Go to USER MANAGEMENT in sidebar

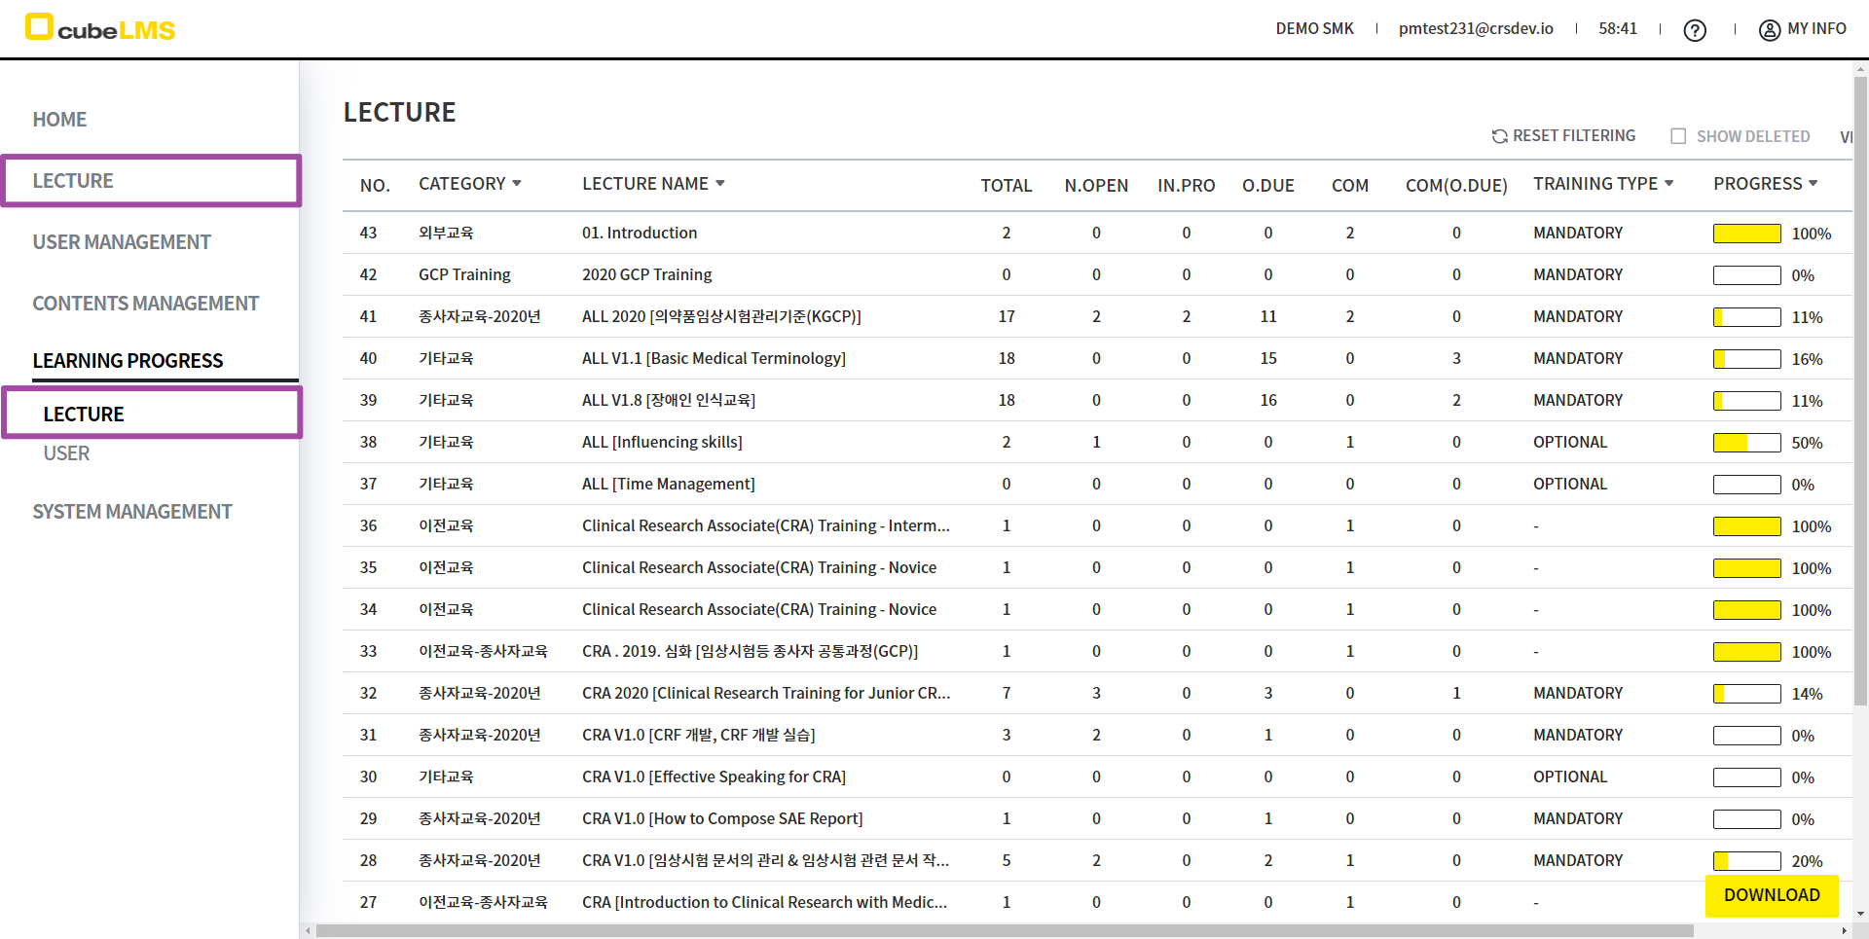click(122, 242)
